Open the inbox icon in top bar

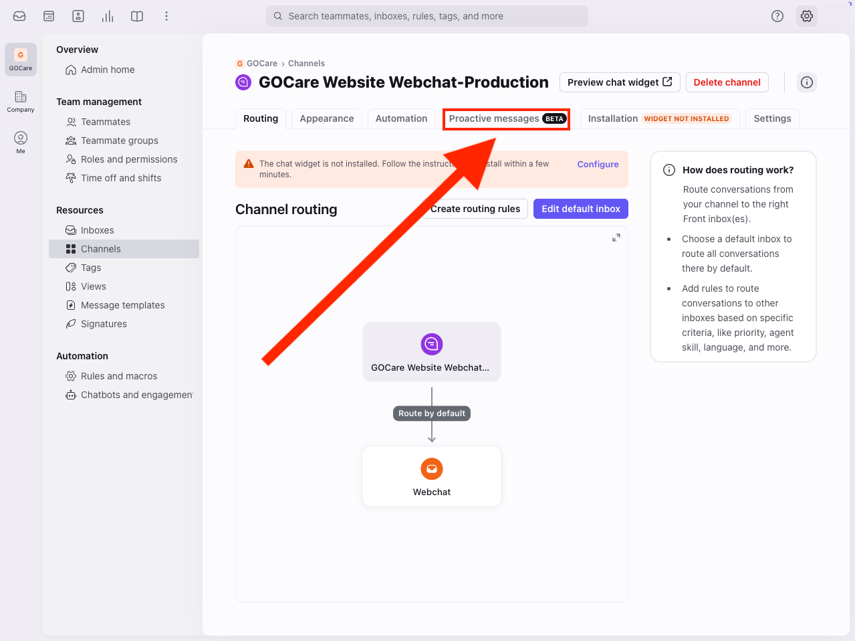19,16
